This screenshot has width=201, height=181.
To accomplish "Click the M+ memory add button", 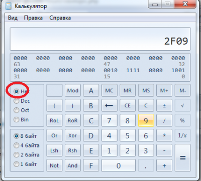I will pos(164,91).
